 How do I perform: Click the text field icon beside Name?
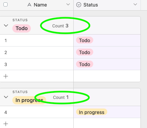tap(29, 5)
